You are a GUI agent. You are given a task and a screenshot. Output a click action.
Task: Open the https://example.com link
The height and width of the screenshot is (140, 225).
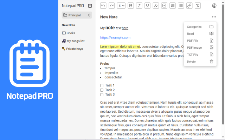pyautogui.click(x=115, y=37)
